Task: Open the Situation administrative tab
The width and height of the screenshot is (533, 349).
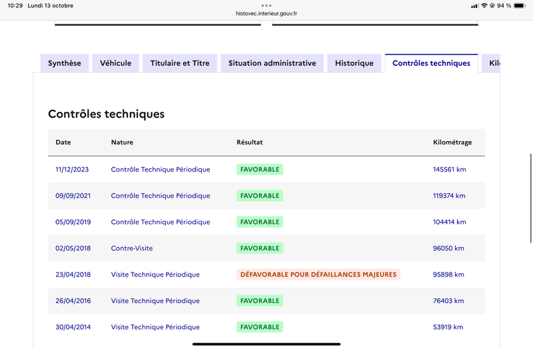Action: pyautogui.click(x=272, y=63)
